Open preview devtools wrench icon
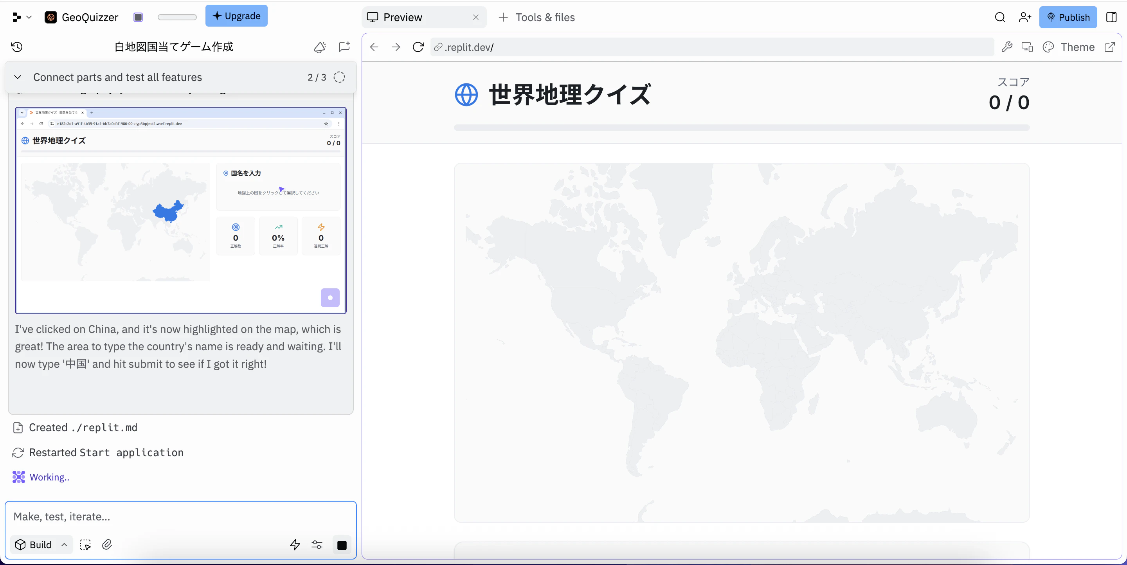The width and height of the screenshot is (1127, 565). coord(1007,47)
